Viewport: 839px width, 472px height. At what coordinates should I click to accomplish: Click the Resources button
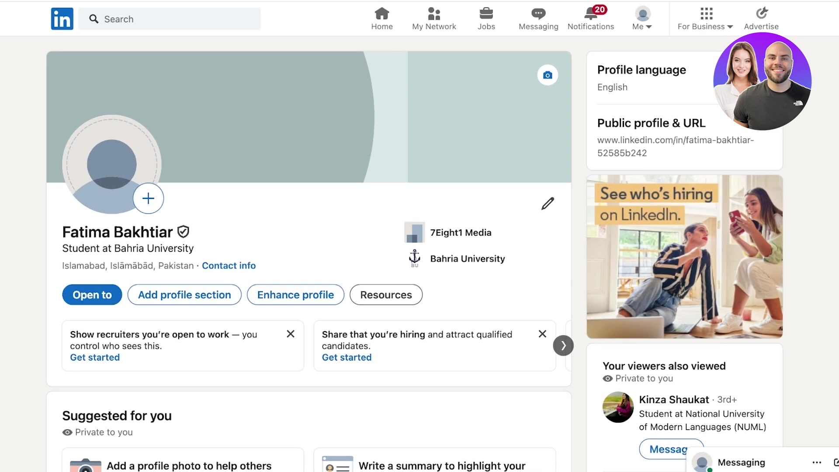click(386, 295)
